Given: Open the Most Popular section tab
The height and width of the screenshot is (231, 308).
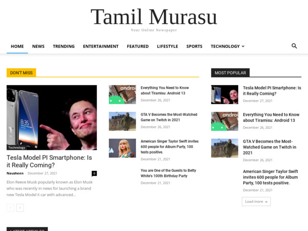Looking at the screenshot, I should [230, 73].
